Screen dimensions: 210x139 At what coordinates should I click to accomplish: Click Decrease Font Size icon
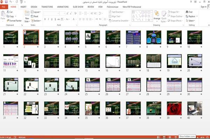click(x=71, y=13)
